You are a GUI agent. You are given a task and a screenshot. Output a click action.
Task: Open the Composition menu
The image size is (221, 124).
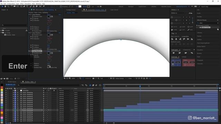click(11, 4)
